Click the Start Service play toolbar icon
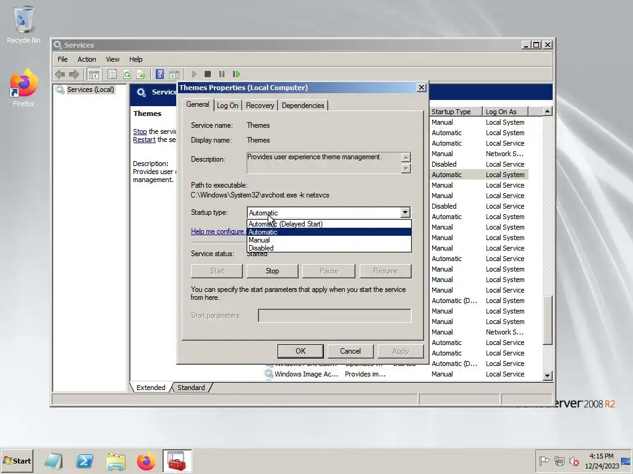This screenshot has height=474, width=633. pos(193,74)
